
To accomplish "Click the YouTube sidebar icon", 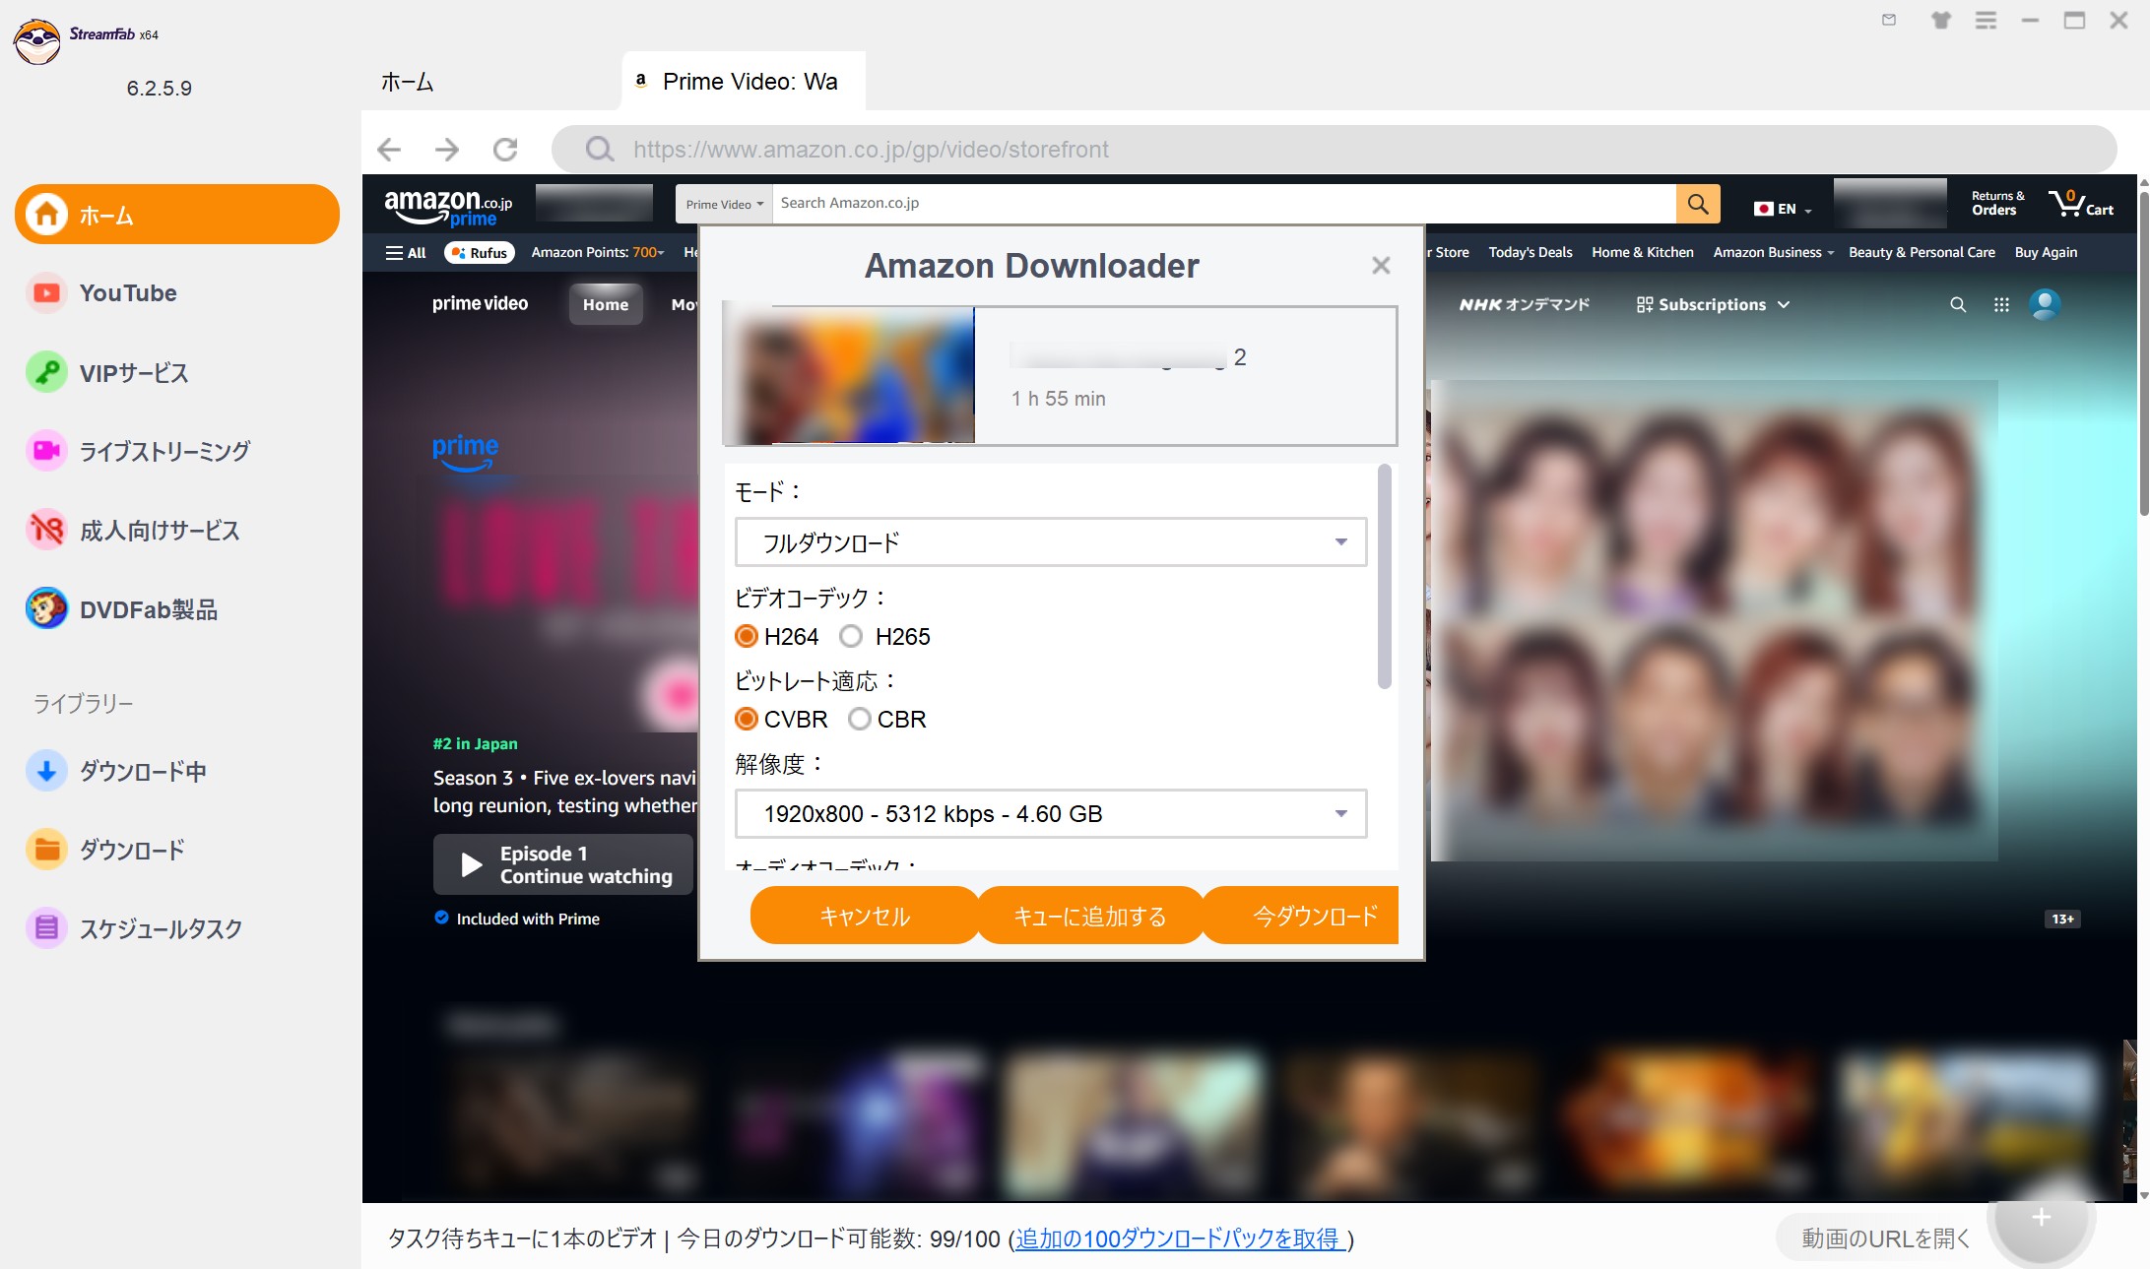I will point(46,293).
